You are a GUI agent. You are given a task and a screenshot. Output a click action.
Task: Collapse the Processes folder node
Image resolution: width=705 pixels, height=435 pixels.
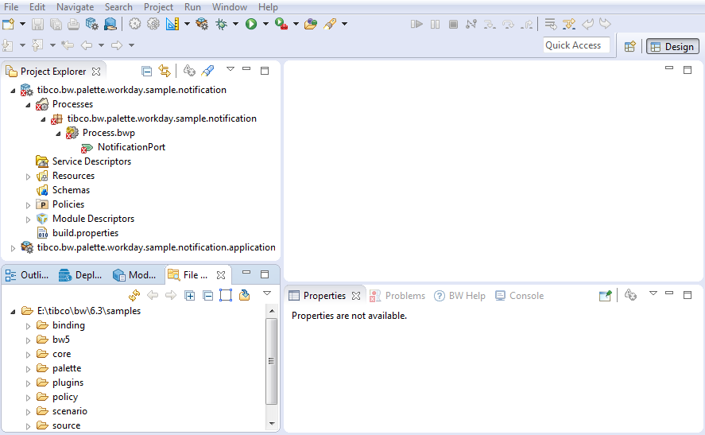(28, 105)
